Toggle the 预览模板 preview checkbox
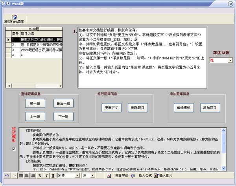 (x=14, y=149)
